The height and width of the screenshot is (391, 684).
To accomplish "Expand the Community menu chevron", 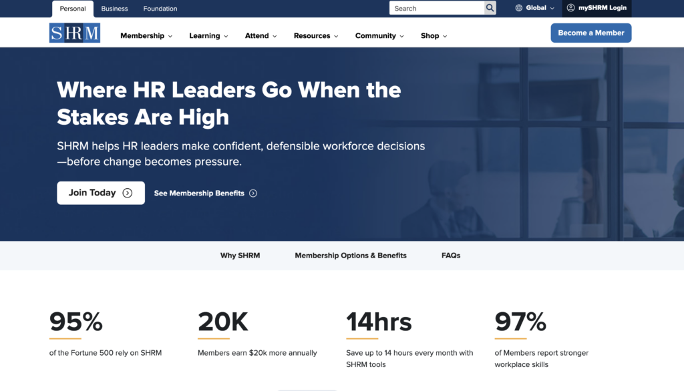I will click(401, 36).
